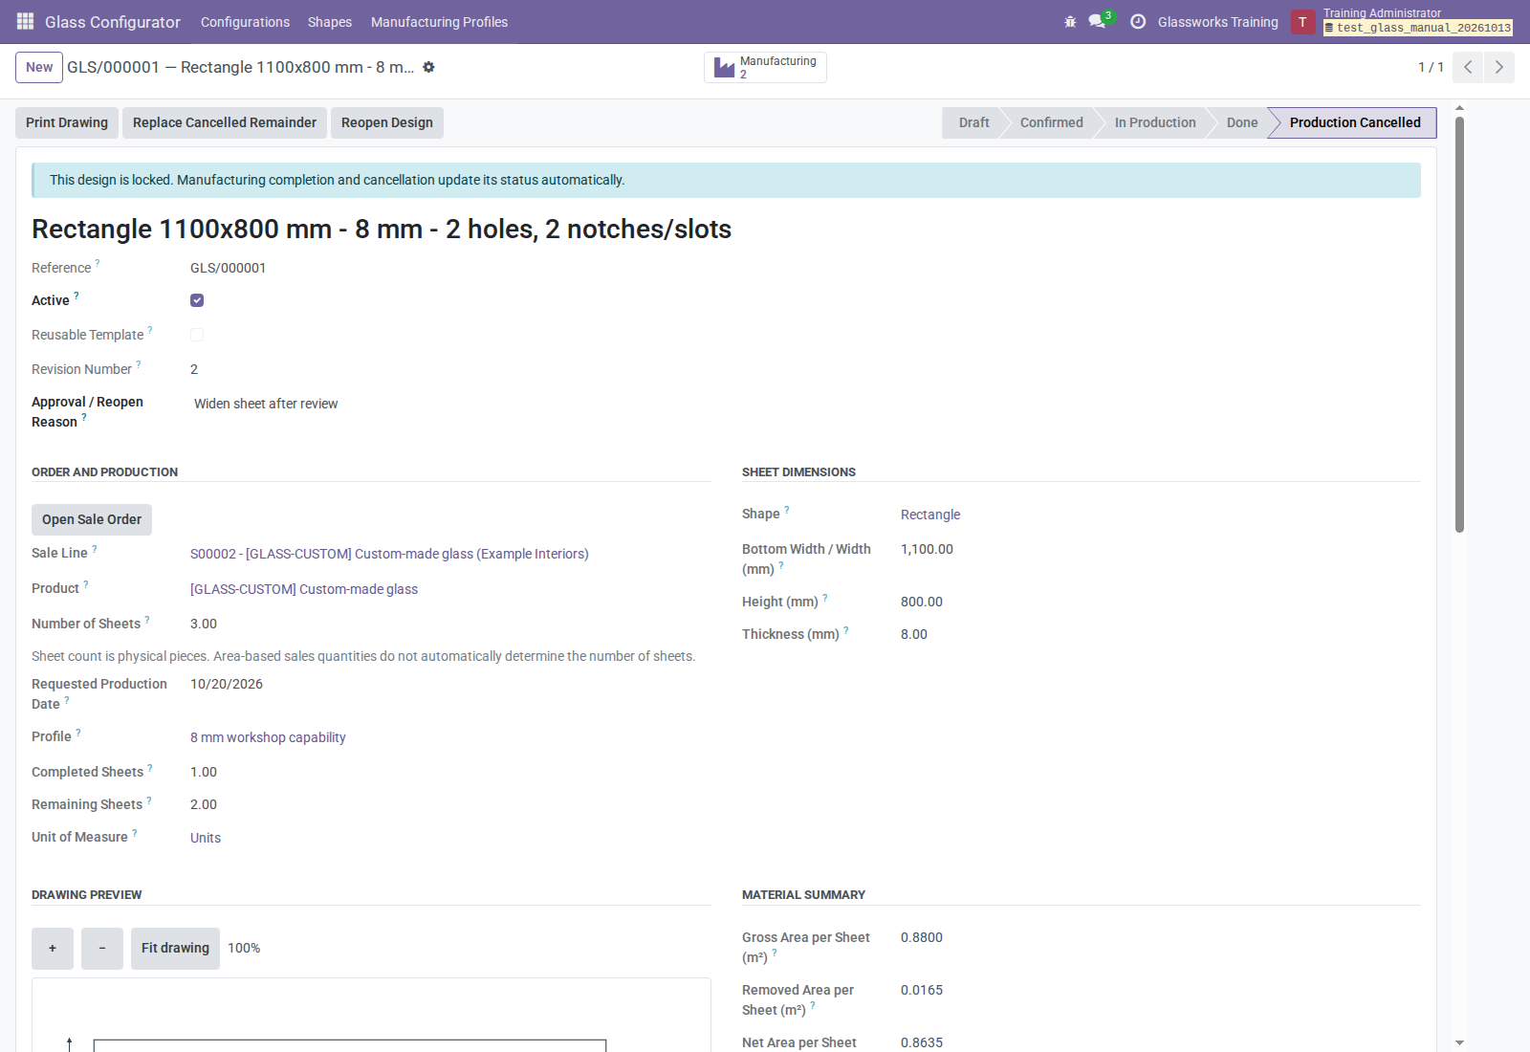This screenshot has width=1530, height=1052.
Task: Select the Confirmed status stage
Action: coord(1051,122)
